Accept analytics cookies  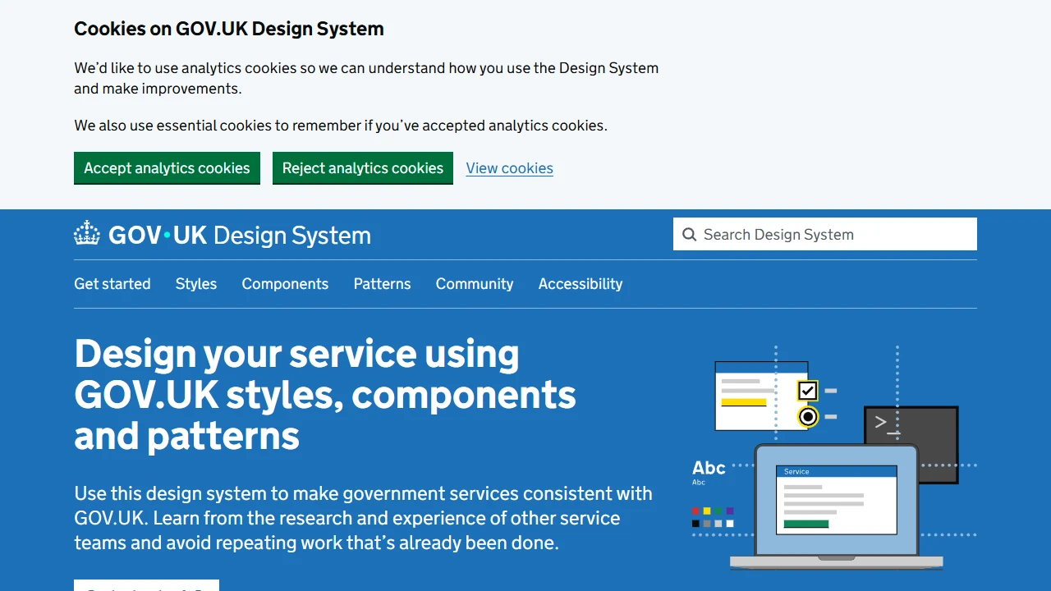click(x=167, y=167)
